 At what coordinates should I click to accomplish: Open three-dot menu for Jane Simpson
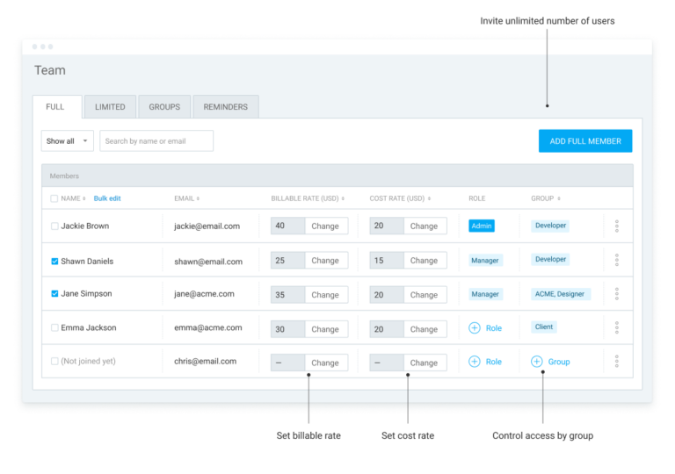pyautogui.click(x=616, y=294)
